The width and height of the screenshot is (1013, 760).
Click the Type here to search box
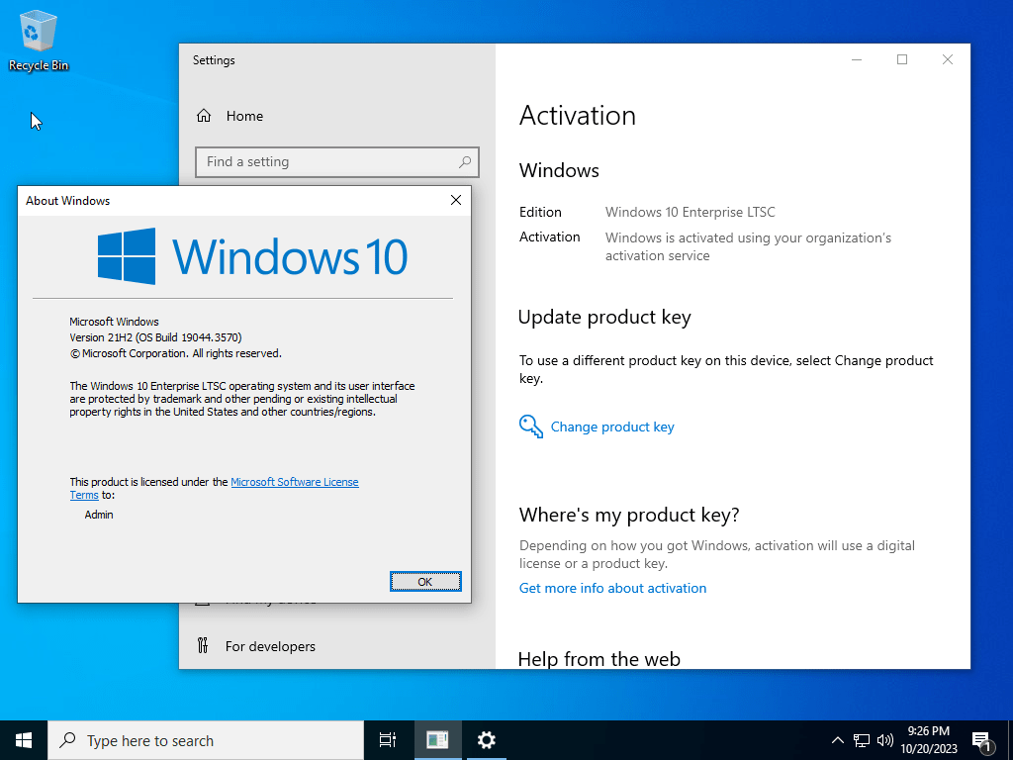coord(206,740)
